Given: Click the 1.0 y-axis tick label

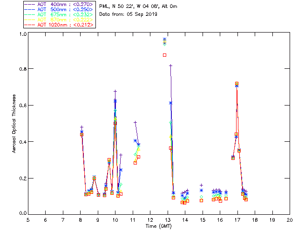Looking at the screenshot, I should 23,34.
